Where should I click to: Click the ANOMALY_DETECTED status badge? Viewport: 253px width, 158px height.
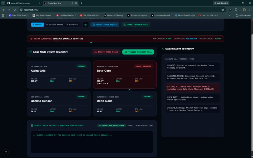[x=143, y=66]
